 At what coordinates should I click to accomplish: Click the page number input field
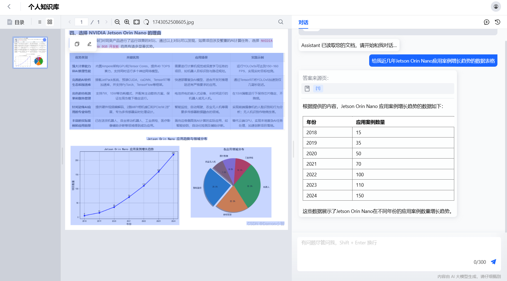tap(81, 22)
